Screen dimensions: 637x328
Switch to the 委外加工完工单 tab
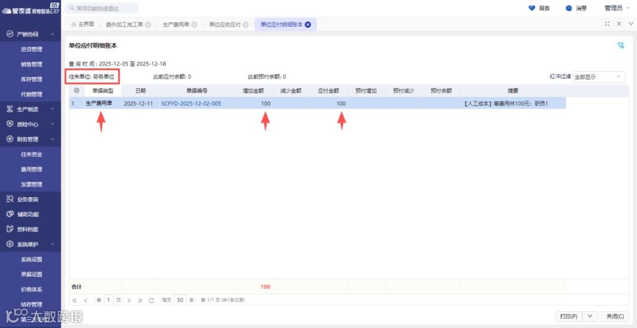coord(124,24)
